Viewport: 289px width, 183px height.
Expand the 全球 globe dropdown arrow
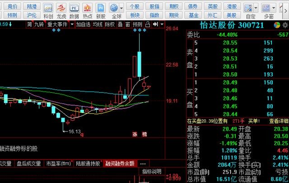[x=121, y=8]
